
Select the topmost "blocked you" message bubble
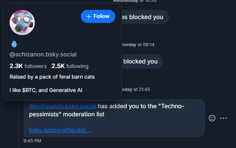pos(142,17)
